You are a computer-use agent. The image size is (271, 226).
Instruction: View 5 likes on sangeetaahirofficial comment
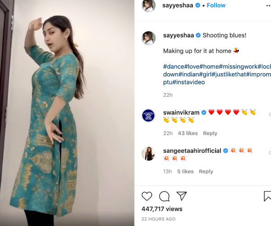click(185, 171)
